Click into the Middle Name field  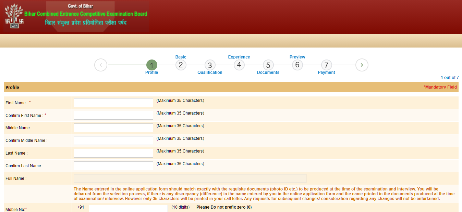coord(113,128)
